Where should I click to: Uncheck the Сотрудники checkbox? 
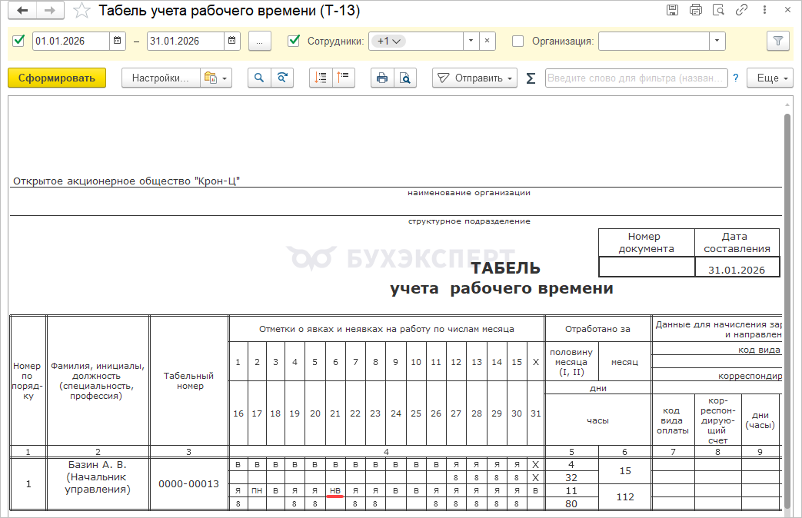point(293,41)
